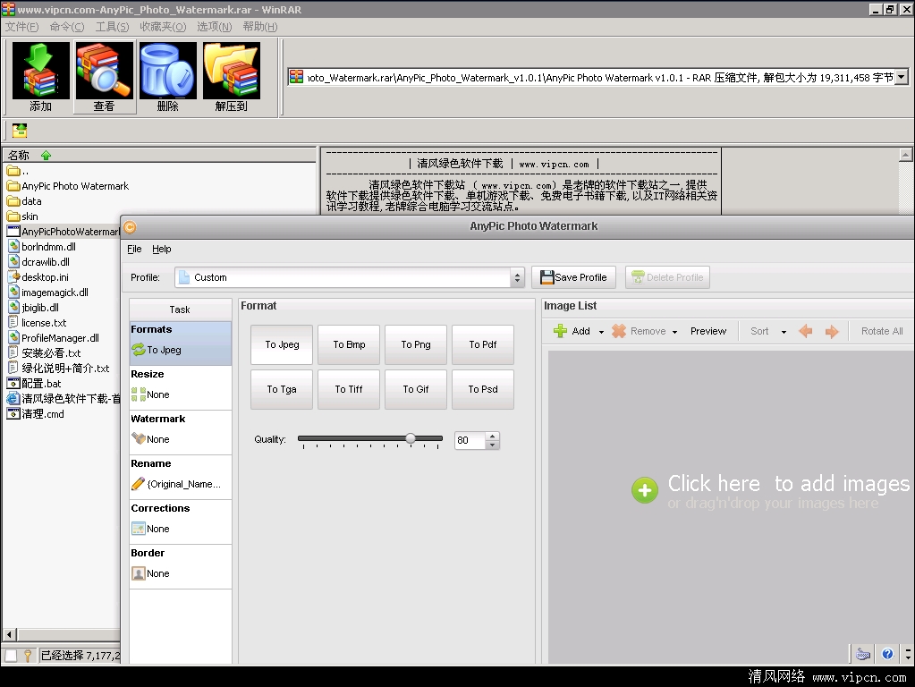Open AnyPic Help menu
The image size is (915, 687).
(x=162, y=249)
